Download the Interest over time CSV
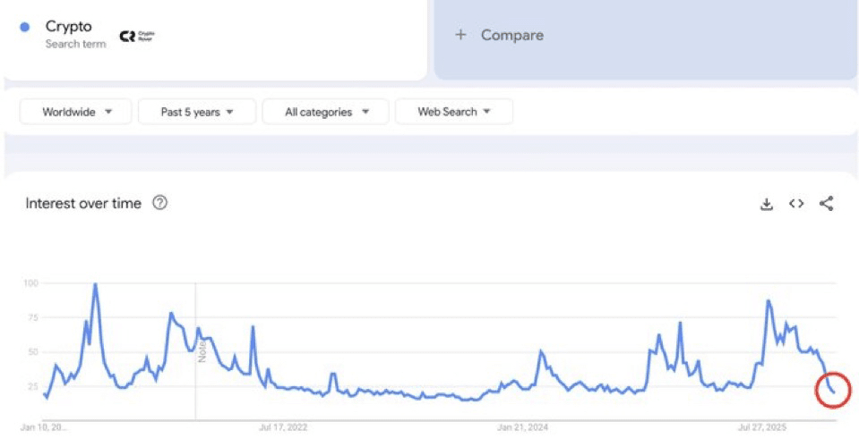 [767, 204]
